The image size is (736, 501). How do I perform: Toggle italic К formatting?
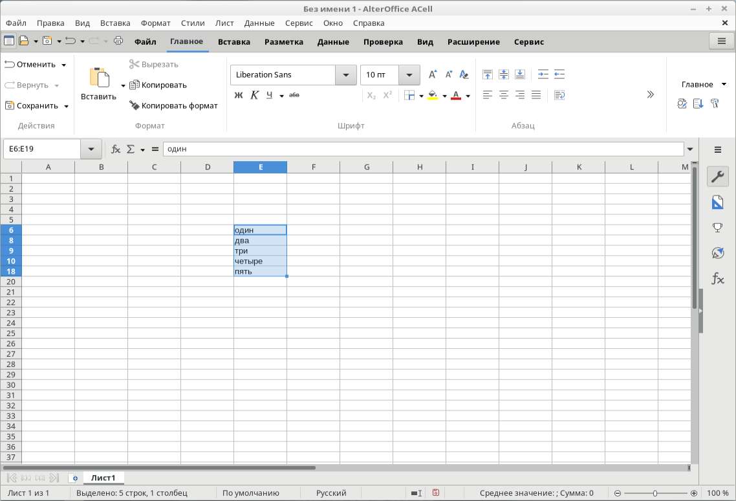click(254, 95)
